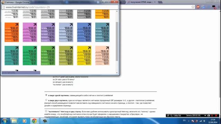Screen dimensions: 221x124
Task: Open the network signal tray icon
Action: pos(201,121)
